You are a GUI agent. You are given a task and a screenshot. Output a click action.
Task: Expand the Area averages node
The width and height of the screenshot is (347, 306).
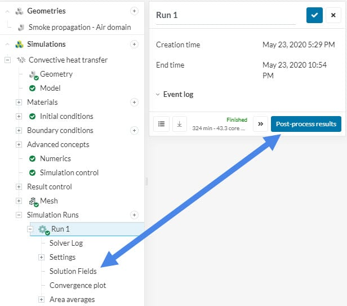(x=41, y=299)
